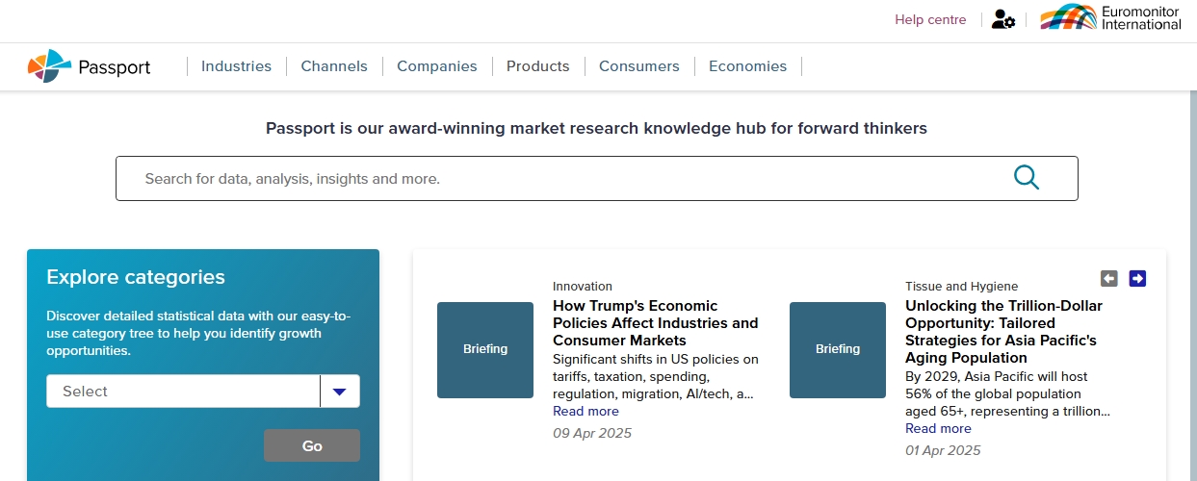
Task: Open the Consumers menu
Action: [639, 66]
